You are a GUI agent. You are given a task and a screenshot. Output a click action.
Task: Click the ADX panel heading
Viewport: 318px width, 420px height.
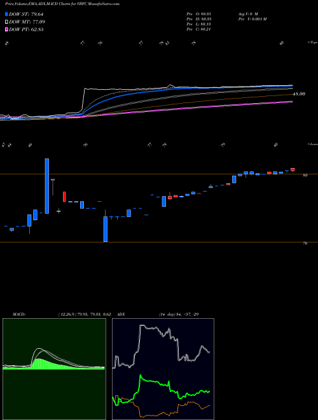(x=121, y=314)
